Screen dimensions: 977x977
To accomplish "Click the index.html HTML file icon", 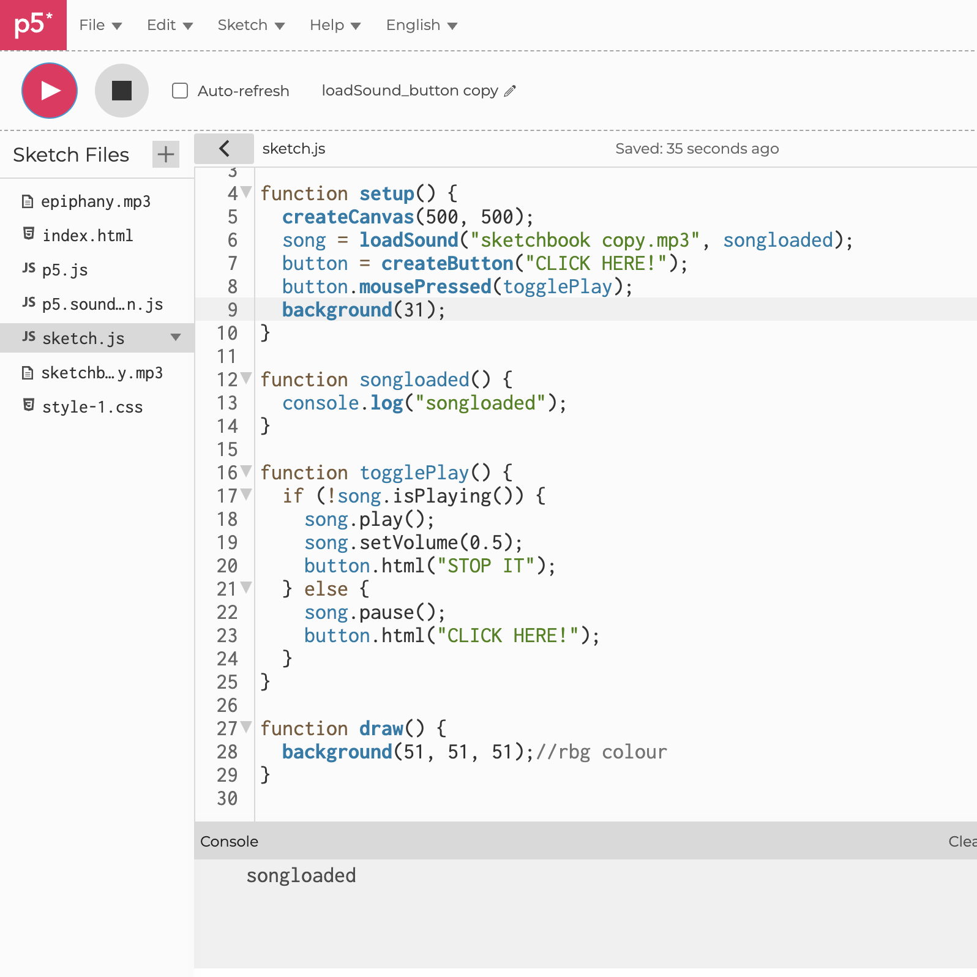I will point(28,234).
